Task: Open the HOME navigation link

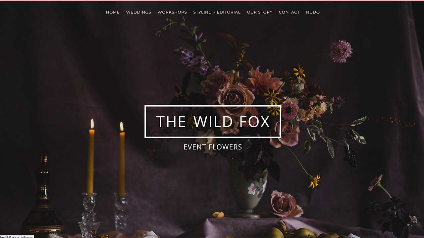Action: click(x=113, y=12)
